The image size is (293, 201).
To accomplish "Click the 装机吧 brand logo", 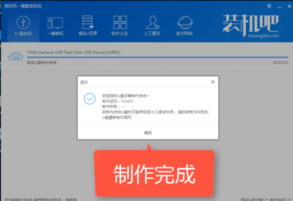I will click(x=251, y=23).
